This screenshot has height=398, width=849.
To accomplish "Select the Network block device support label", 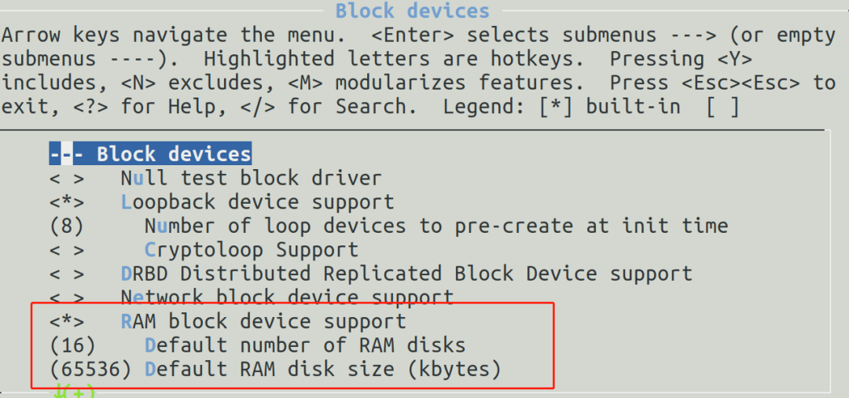I will pos(287,298).
